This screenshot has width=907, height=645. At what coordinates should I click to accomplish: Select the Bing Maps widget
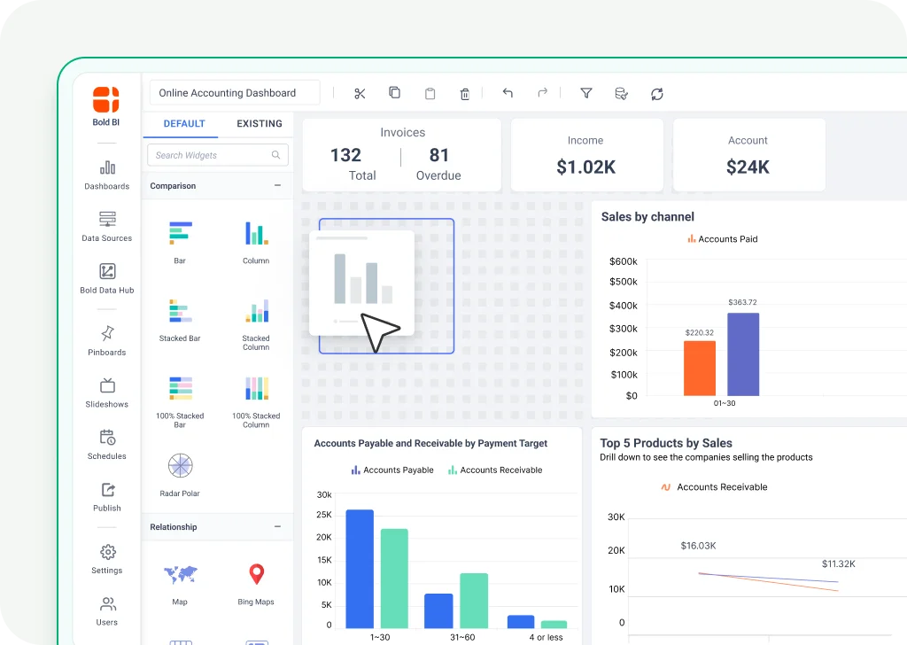click(x=256, y=584)
